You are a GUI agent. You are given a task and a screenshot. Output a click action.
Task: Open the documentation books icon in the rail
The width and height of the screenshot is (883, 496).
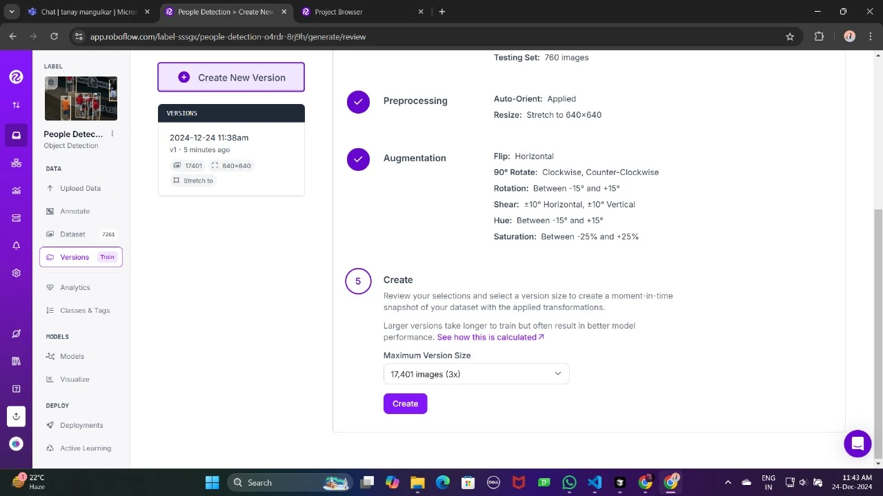16,362
